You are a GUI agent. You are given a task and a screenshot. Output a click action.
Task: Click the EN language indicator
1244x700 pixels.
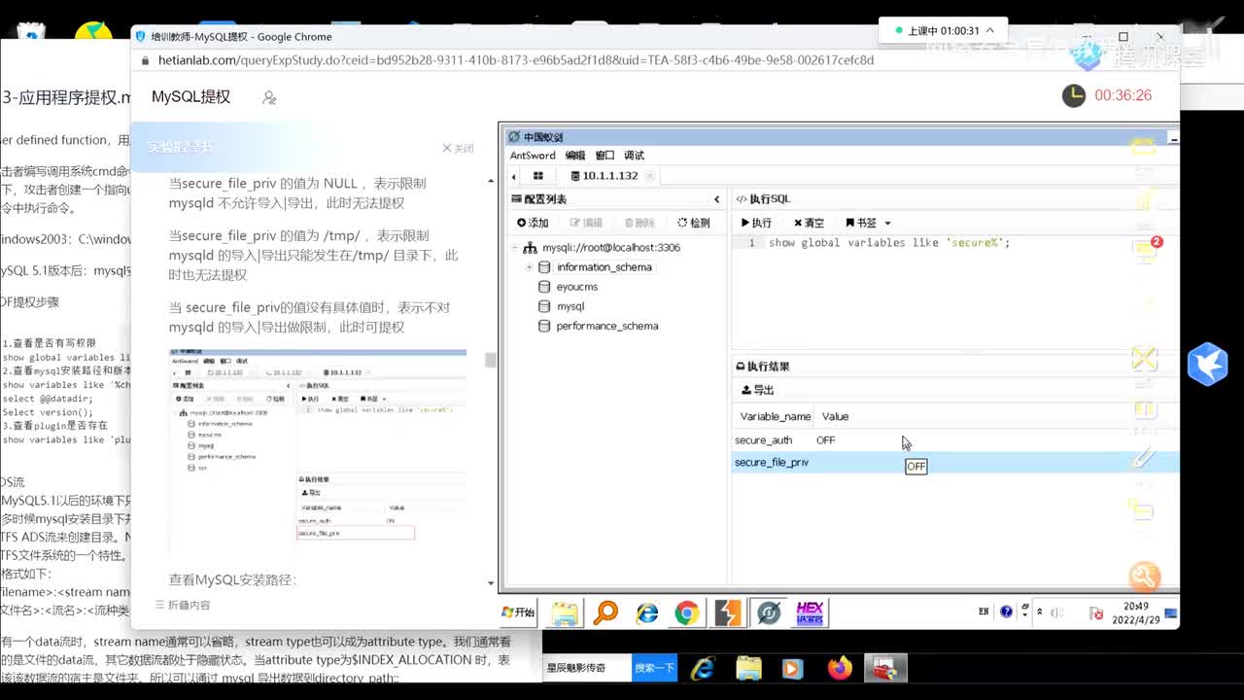(984, 612)
